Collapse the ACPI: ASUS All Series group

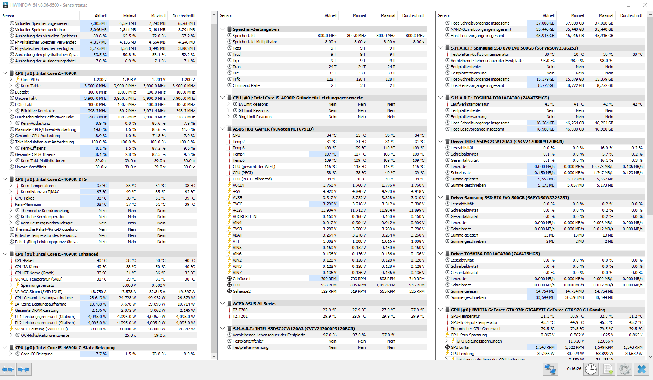point(222,304)
